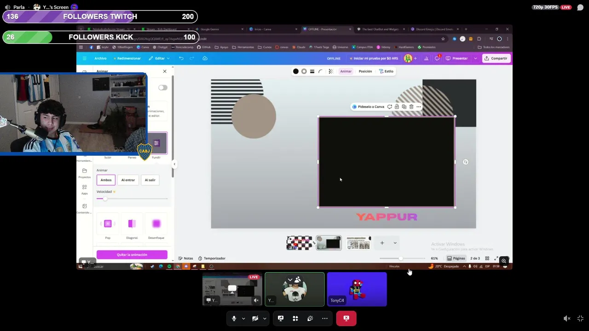Click the duplicate icon in floating toolbar
The width and height of the screenshot is (589, 331).
[404, 107]
